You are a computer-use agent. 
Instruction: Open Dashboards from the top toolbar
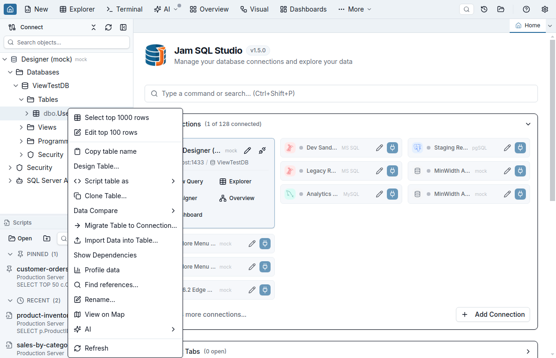[x=303, y=9]
